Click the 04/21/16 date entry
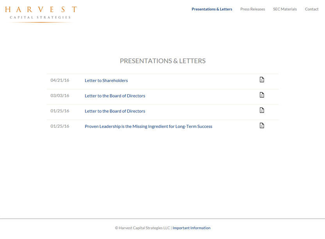The width and height of the screenshot is (325, 239). point(60,80)
